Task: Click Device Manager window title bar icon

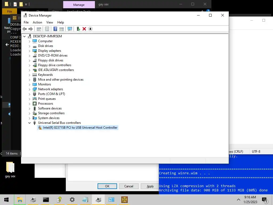Action: [x=25, y=15]
